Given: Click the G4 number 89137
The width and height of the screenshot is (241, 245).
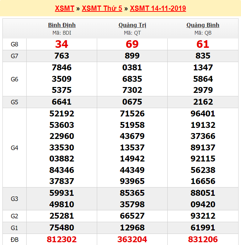Looking at the screenshot, I should tap(203, 148).
